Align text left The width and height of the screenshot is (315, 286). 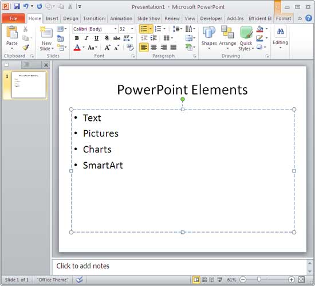coord(144,48)
